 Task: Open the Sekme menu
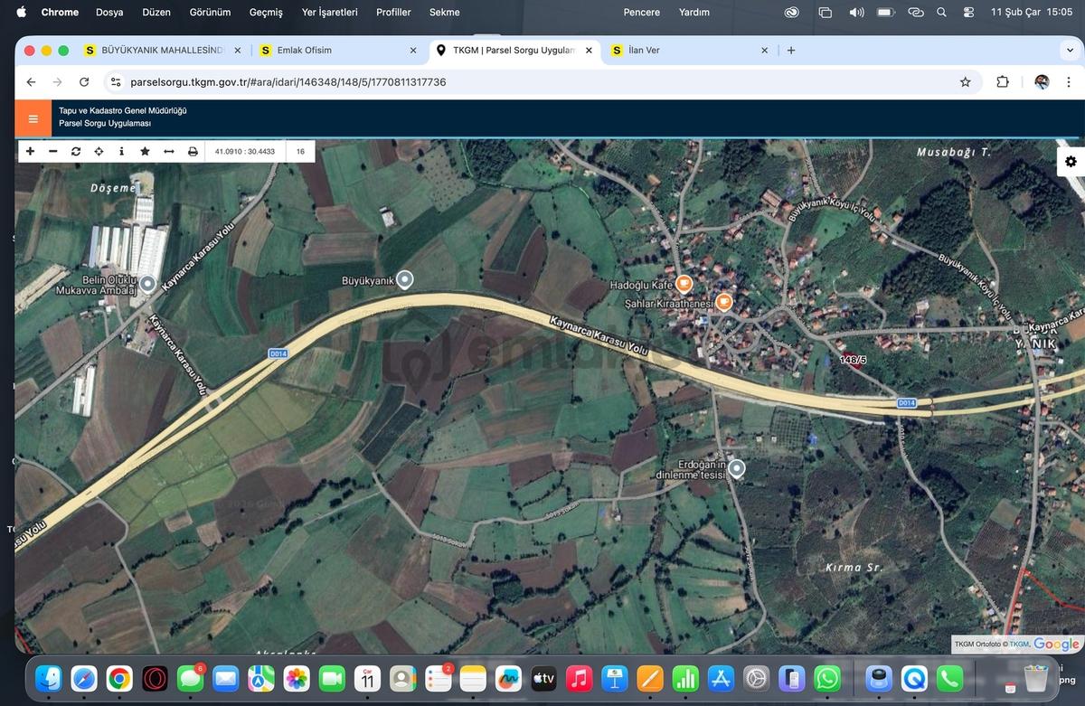coord(444,13)
